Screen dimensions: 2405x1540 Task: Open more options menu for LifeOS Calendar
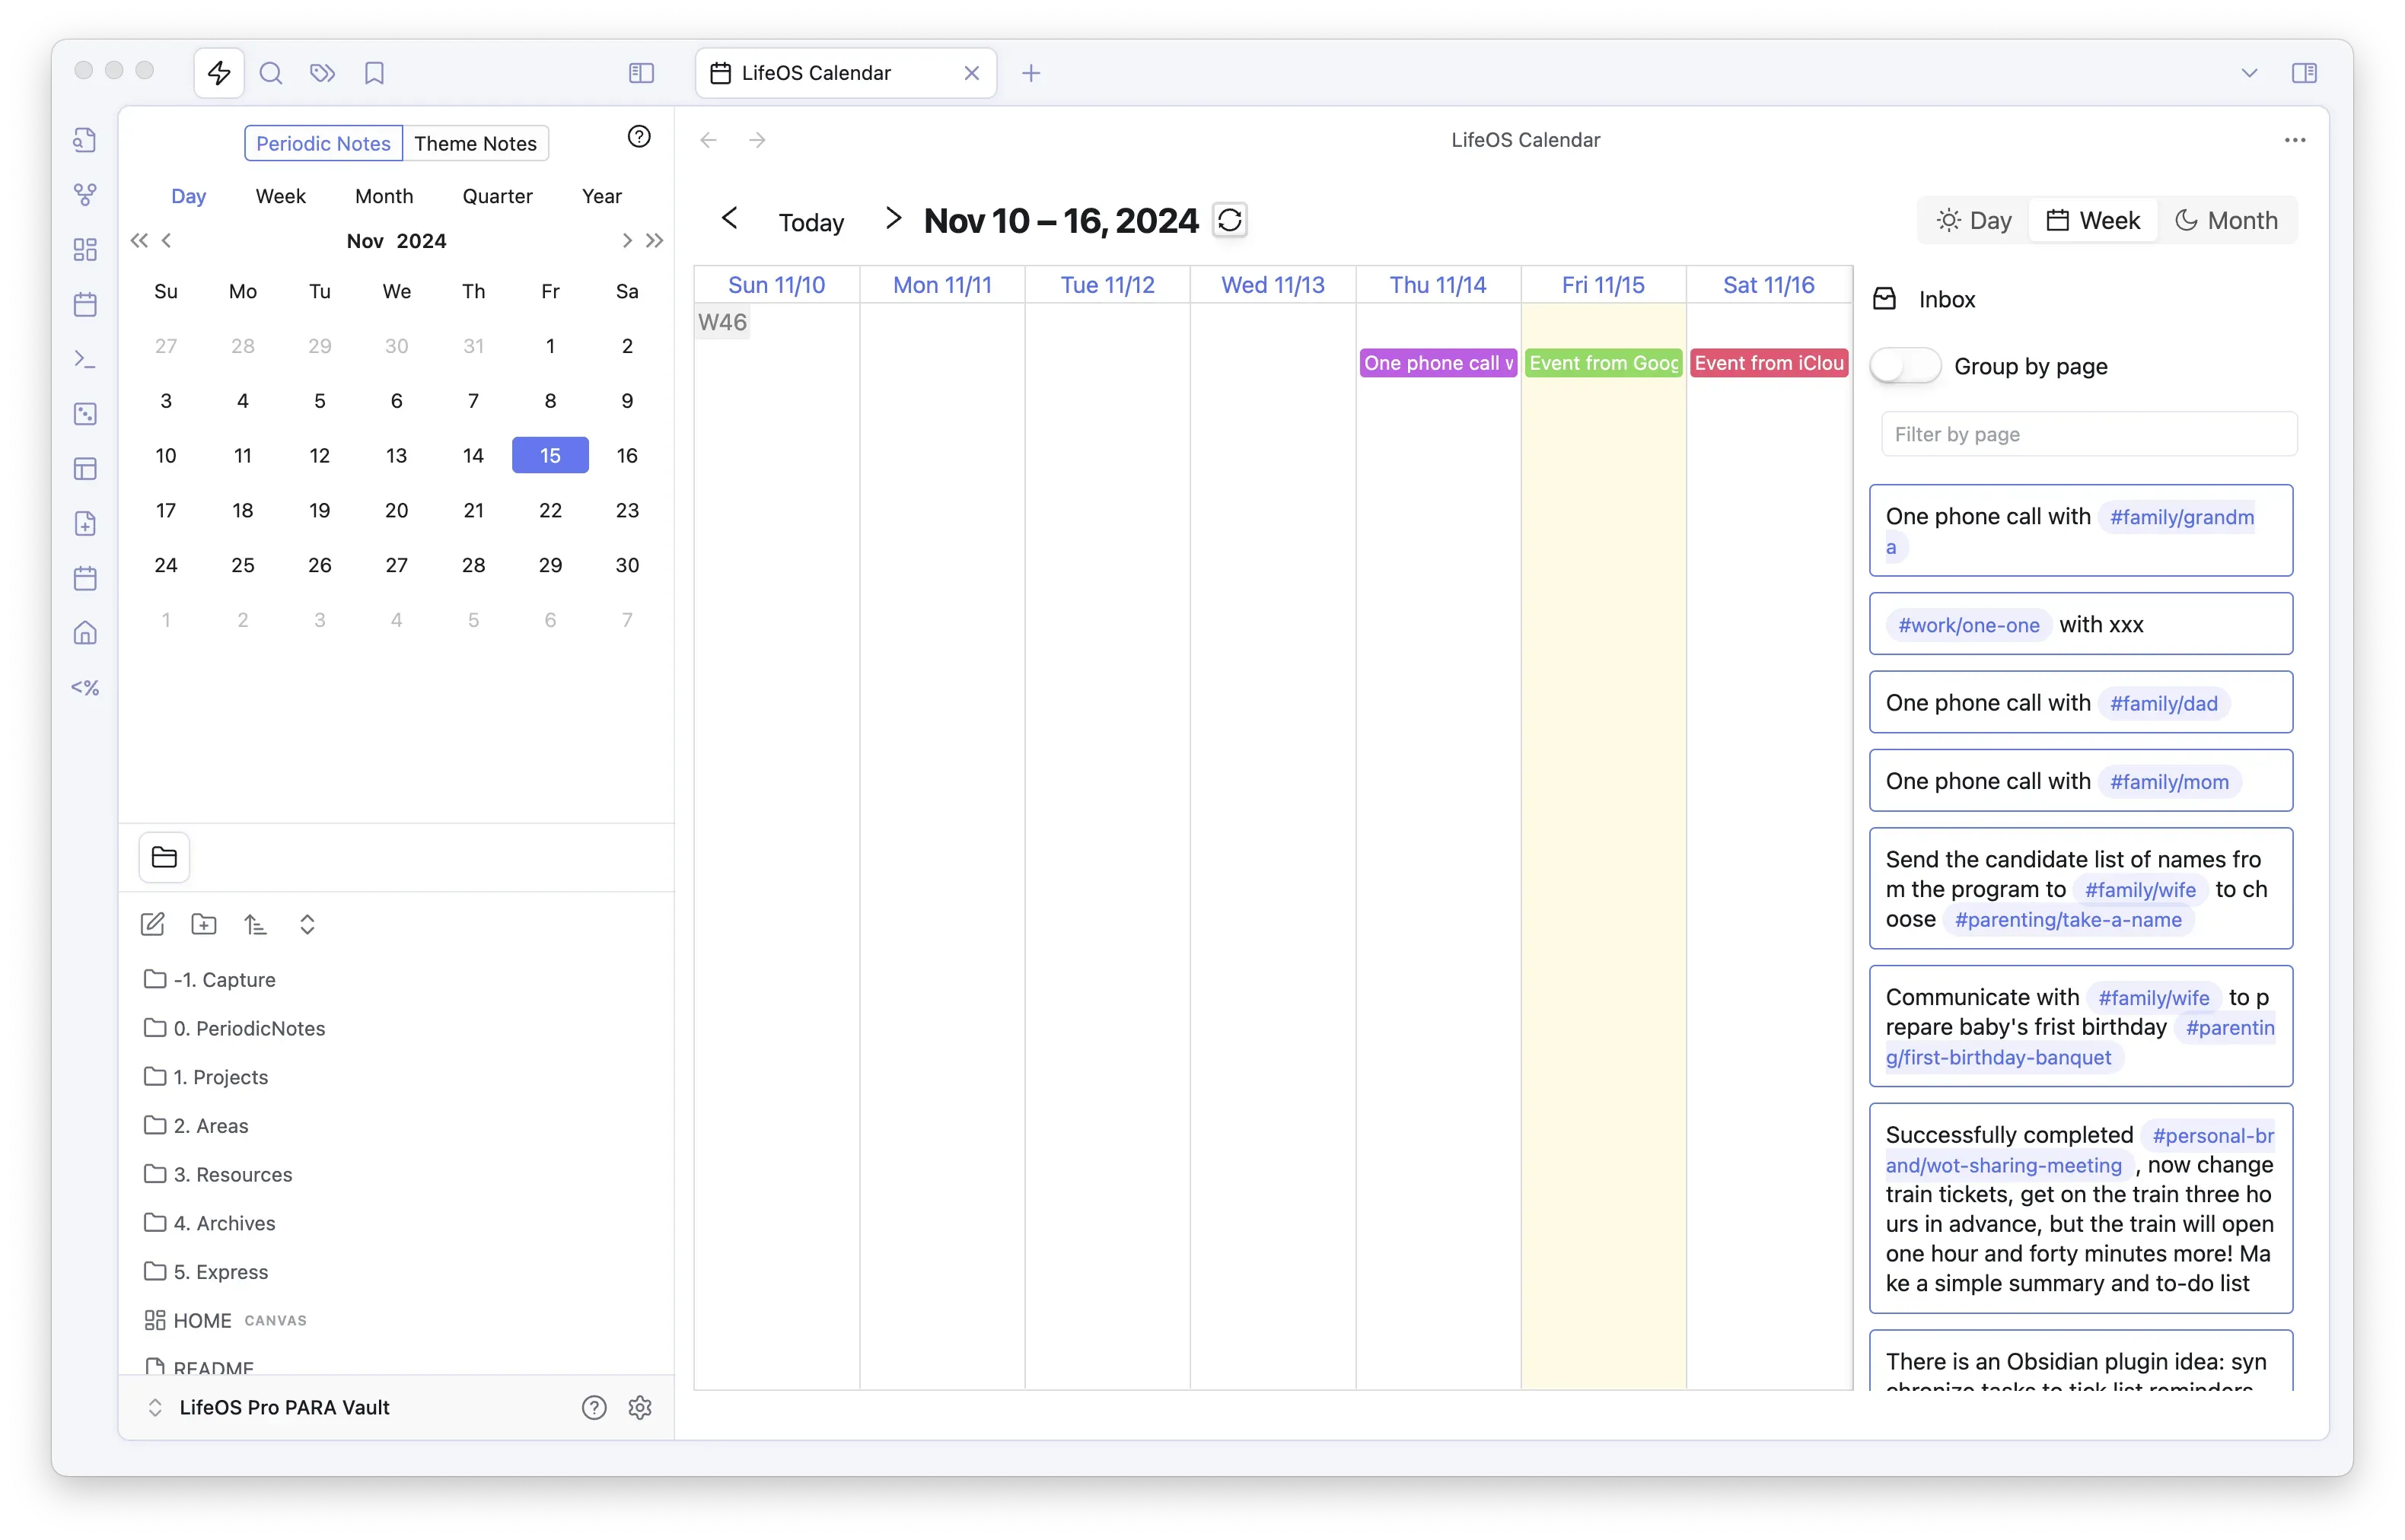(2294, 140)
